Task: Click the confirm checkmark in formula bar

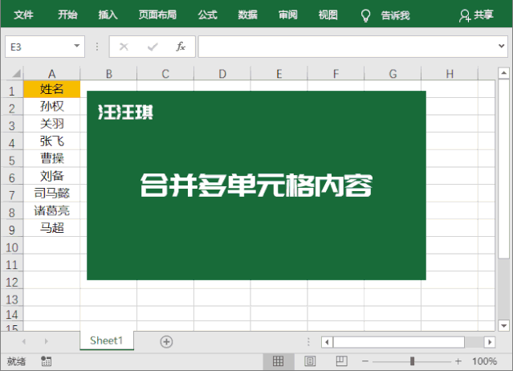Action: pos(152,47)
